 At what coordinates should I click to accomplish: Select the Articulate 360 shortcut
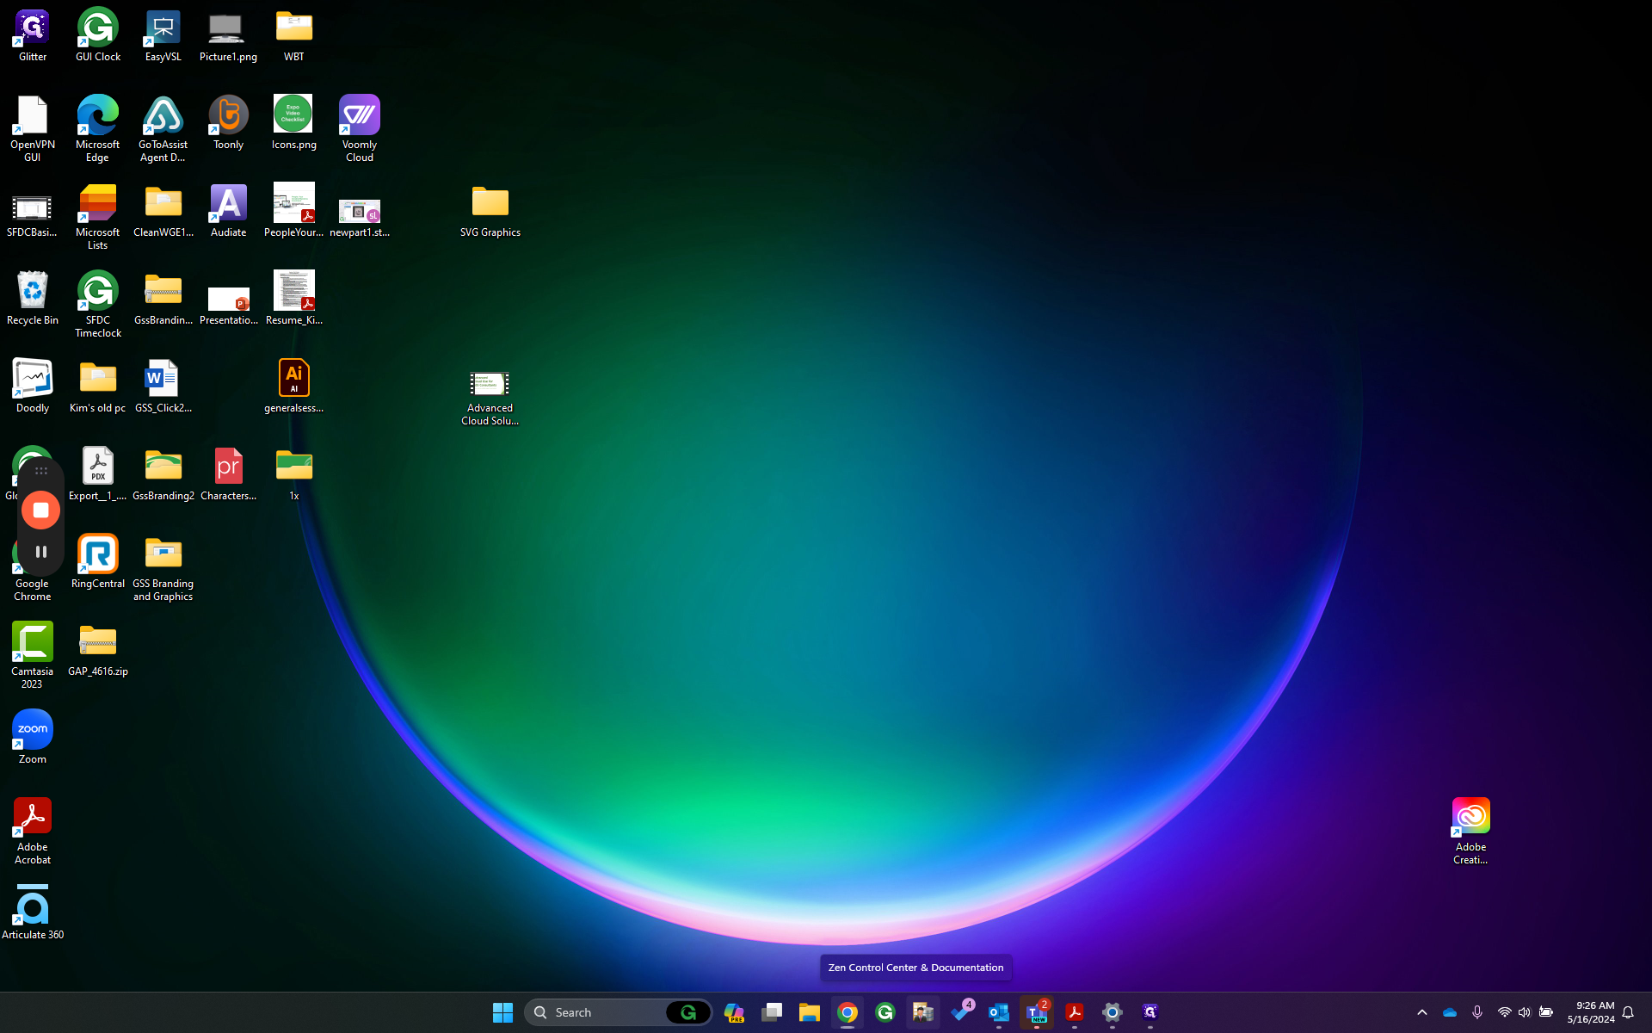pos(33,913)
